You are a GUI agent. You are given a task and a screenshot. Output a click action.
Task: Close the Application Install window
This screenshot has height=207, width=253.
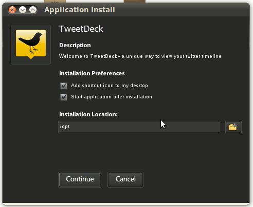pyautogui.click(x=12, y=10)
